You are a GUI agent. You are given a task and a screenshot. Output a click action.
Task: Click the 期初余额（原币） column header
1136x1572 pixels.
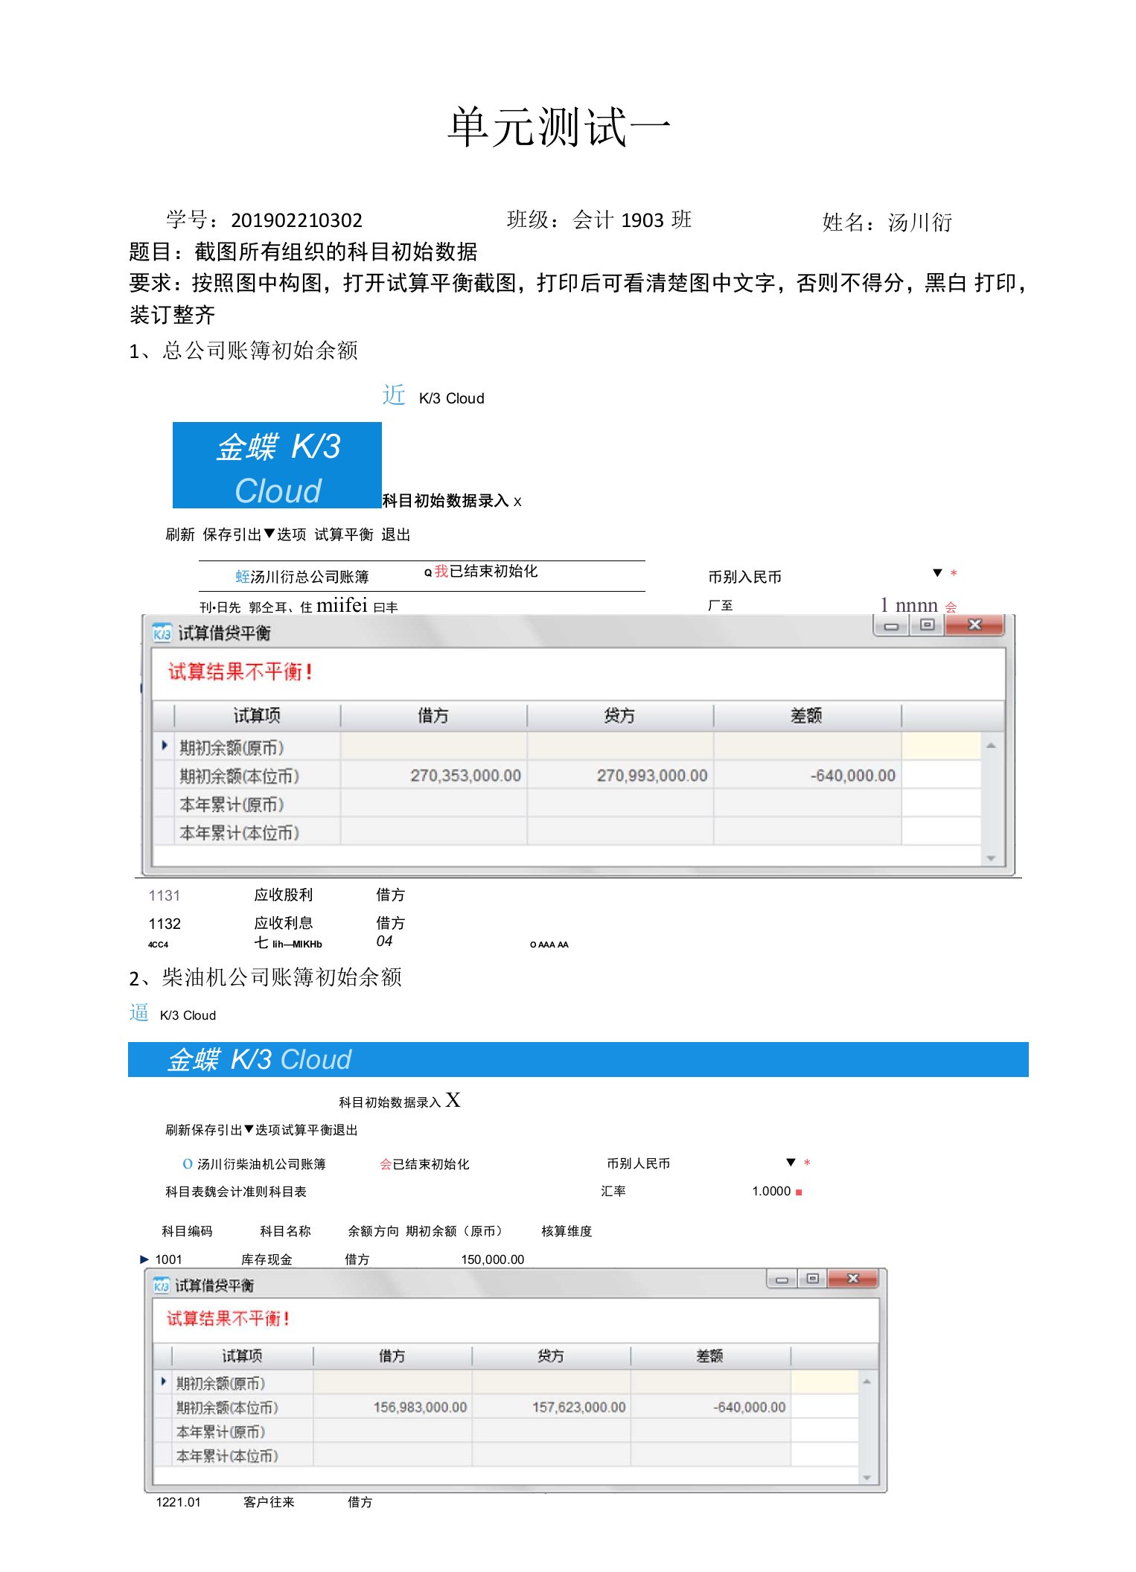(456, 1231)
